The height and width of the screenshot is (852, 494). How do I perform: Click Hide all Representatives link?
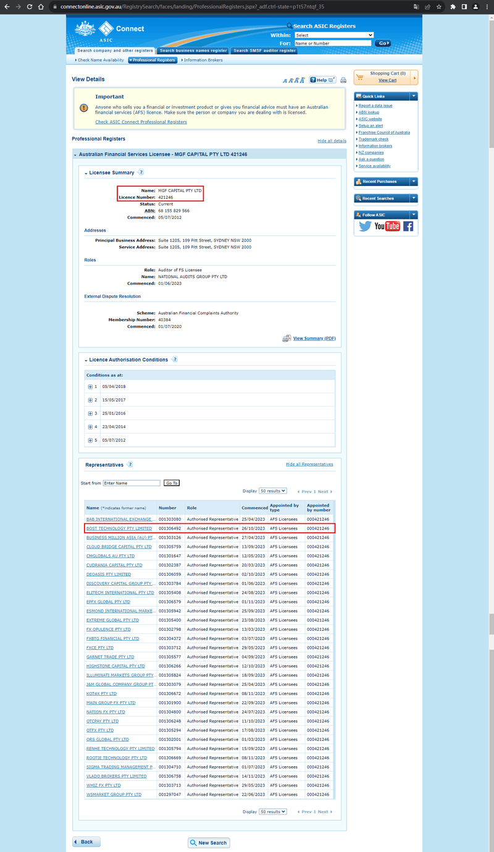(x=309, y=464)
